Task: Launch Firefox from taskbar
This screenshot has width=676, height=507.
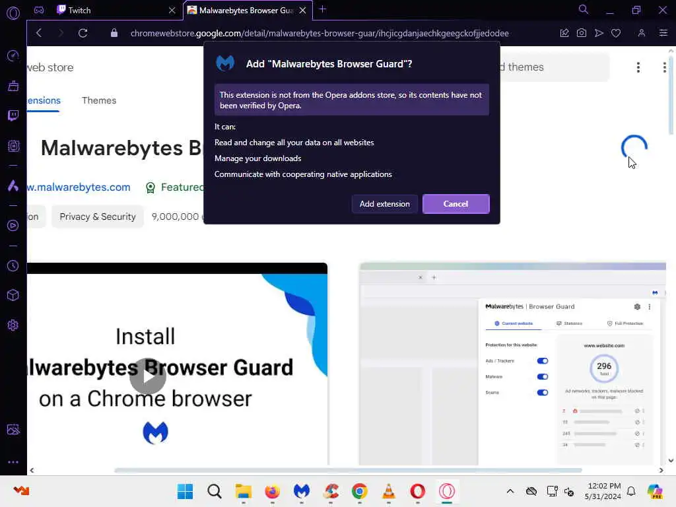Action: pos(273,491)
